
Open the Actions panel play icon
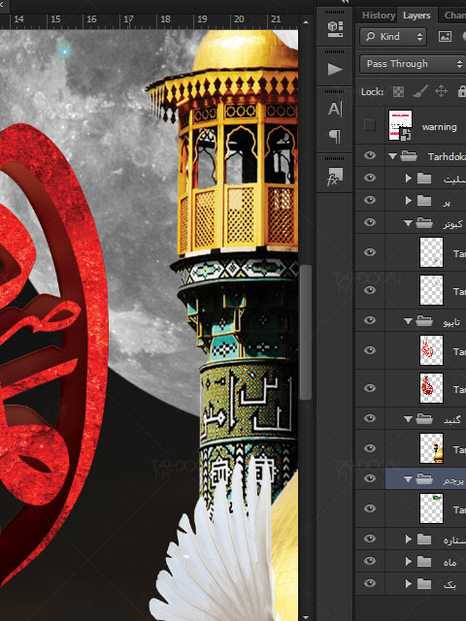pyautogui.click(x=335, y=69)
